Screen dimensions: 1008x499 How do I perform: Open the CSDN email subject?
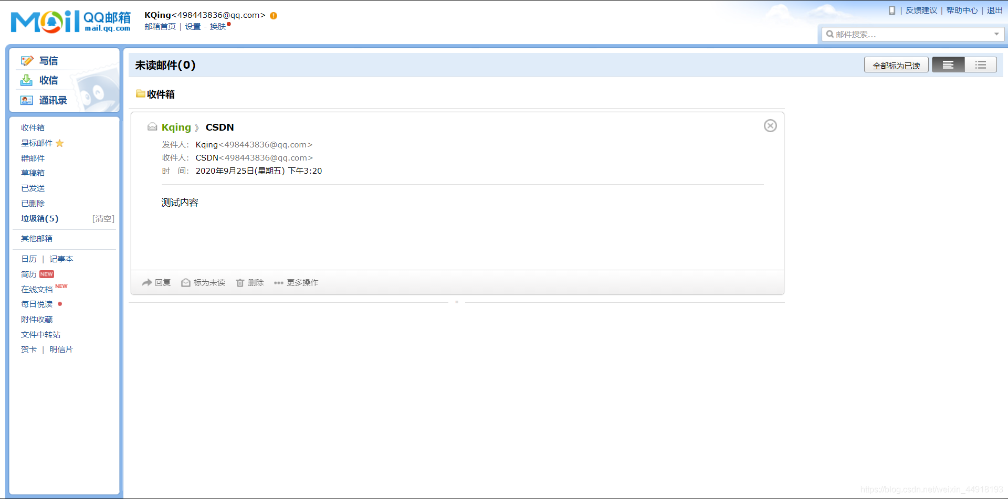tap(220, 128)
